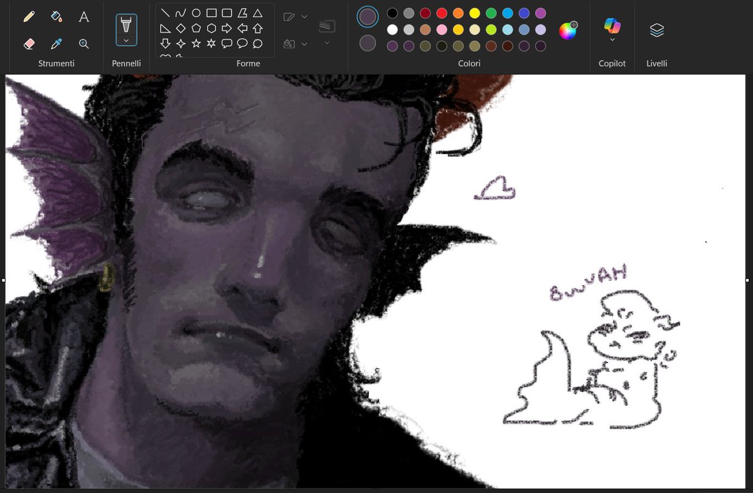This screenshot has height=493, width=753.
Task: Open Copilot from the toolbar
Action: click(x=612, y=26)
